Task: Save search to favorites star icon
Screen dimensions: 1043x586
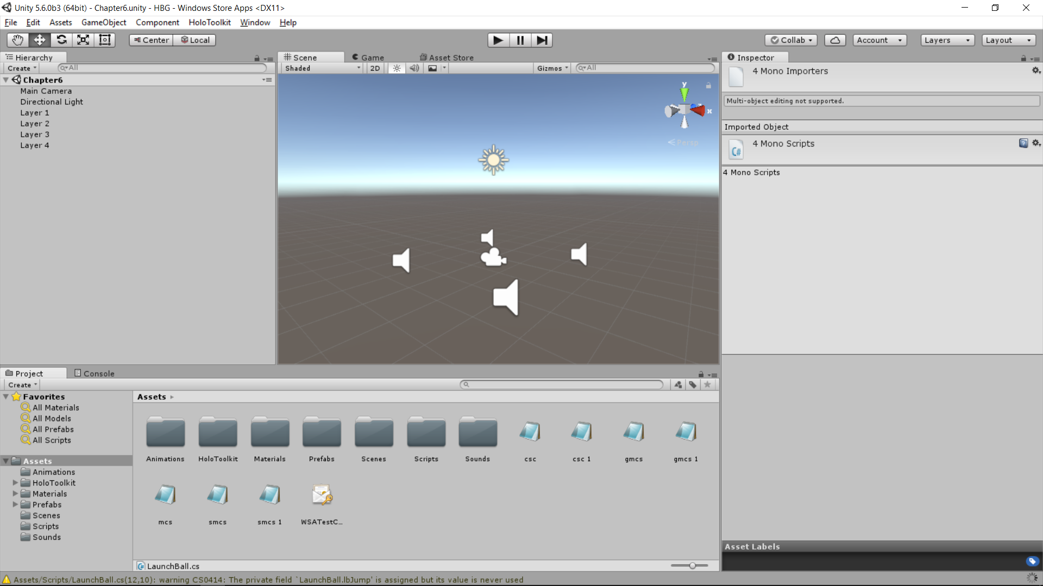Action: click(x=707, y=385)
